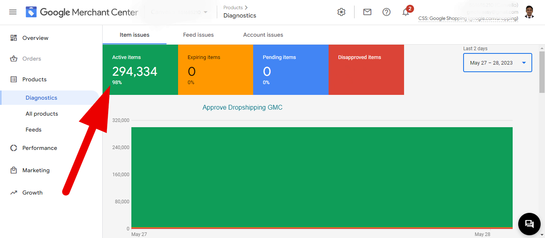This screenshot has width=545, height=238.
Task: Open the Growth section in the sidebar
Action: (x=13, y=192)
